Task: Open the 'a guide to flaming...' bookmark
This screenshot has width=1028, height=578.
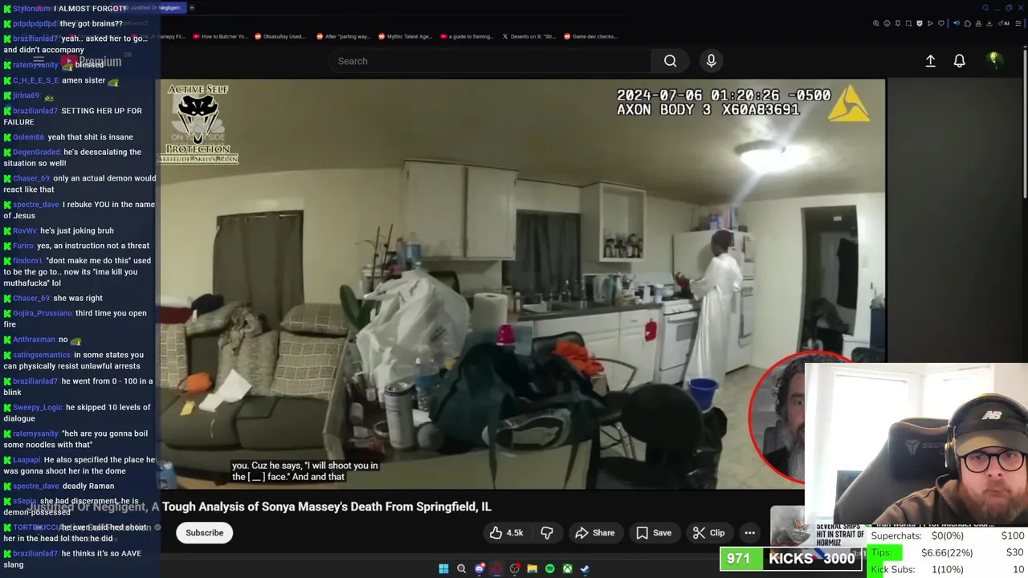Action: tap(467, 36)
